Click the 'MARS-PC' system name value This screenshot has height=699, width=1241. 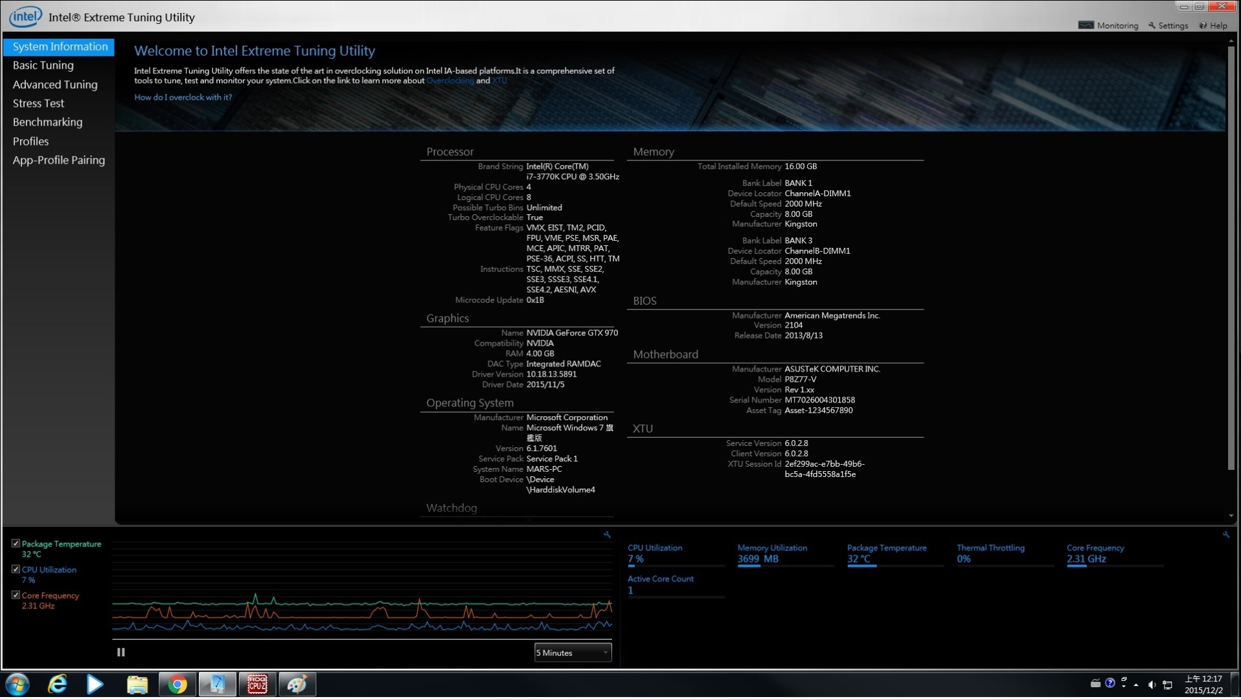(544, 469)
